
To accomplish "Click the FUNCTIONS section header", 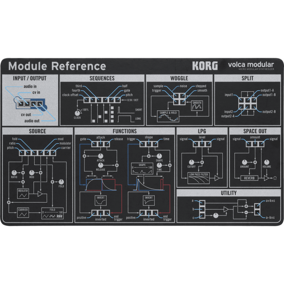I will click(x=125, y=131).
